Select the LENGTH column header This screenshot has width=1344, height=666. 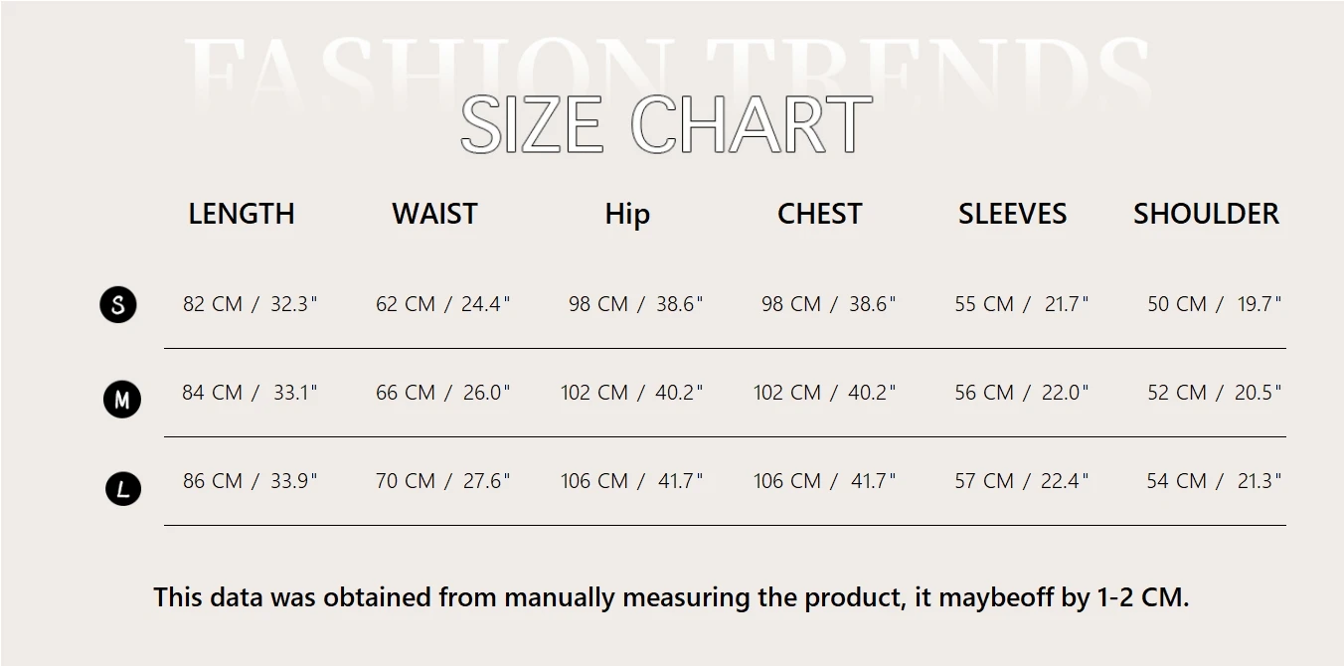coord(242,214)
